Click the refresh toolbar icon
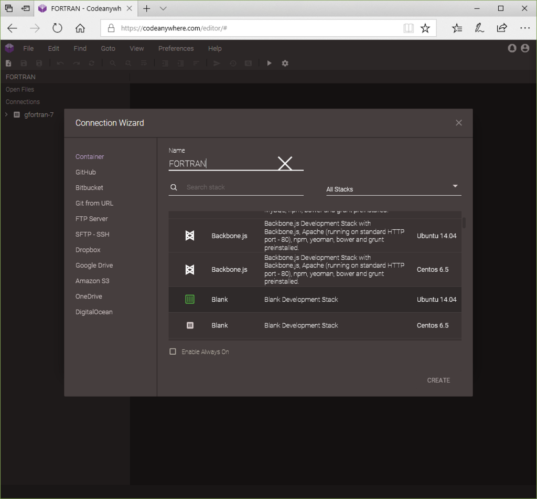 (x=91, y=63)
